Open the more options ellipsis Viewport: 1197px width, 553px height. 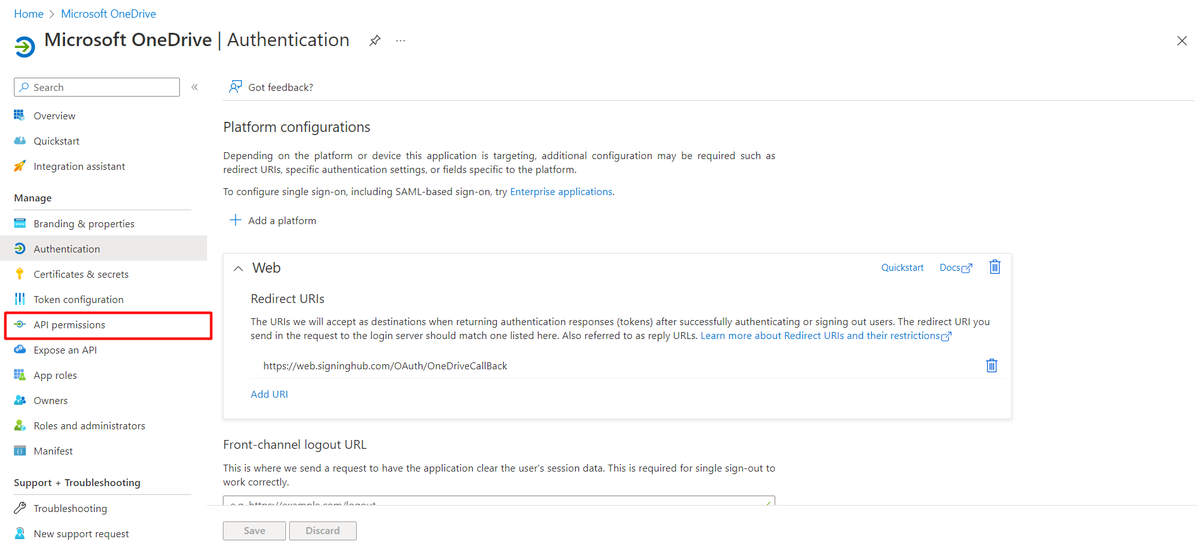pos(400,40)
